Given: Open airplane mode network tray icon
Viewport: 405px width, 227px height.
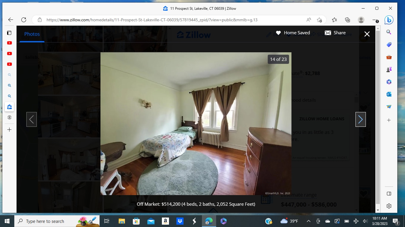Looking at the screenshot, I should tap(356, 221).
